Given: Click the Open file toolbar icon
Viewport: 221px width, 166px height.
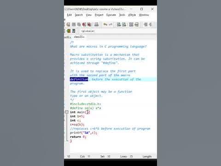Looking at the screenshot, I should (x=69, y=24).
